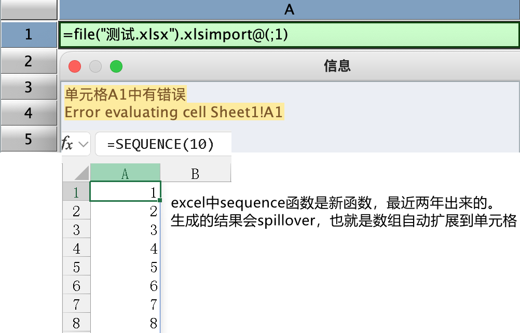Close the 信息 dialog with red button
Viewport: 520px width, 333px height.
coord(75,66)
